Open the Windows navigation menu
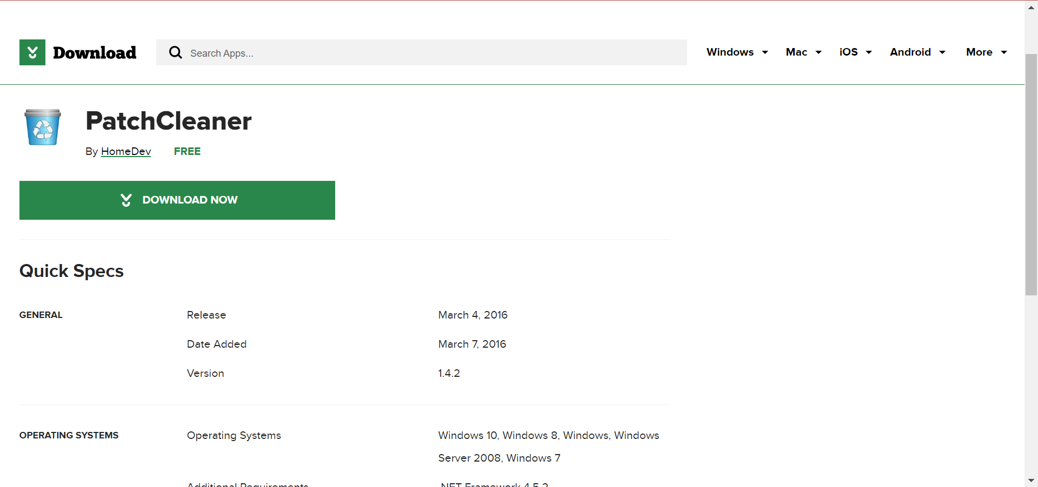This screenshot has width=1038, height=487. click(730, 52)
